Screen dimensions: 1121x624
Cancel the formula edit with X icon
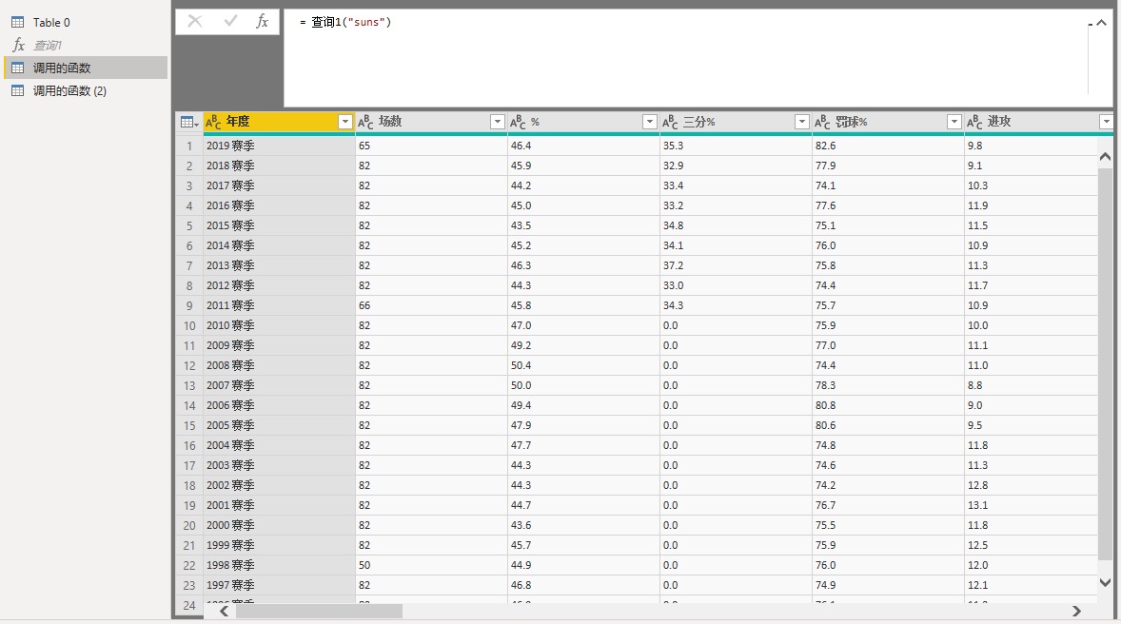[x=194, y=22]
